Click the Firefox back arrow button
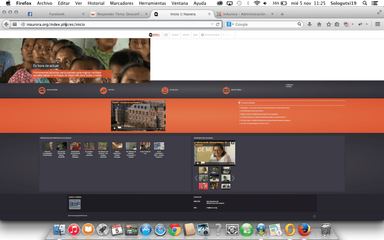Screen dimensions: 384x240 click(6, 24)
